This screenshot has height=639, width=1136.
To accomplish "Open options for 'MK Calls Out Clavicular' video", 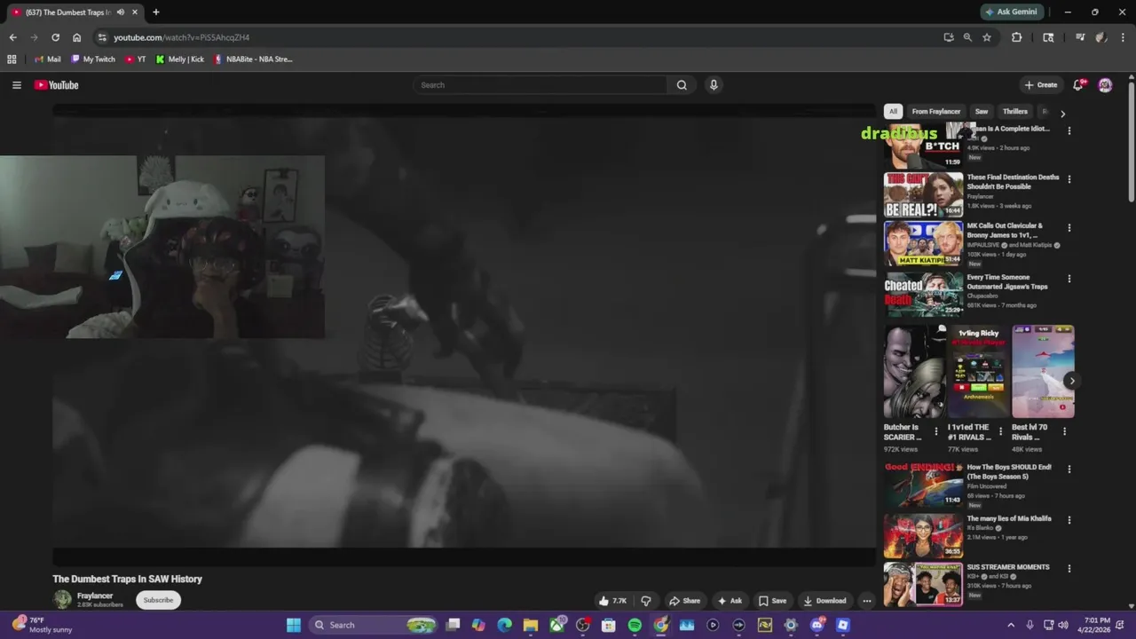I will (1069, 228).
